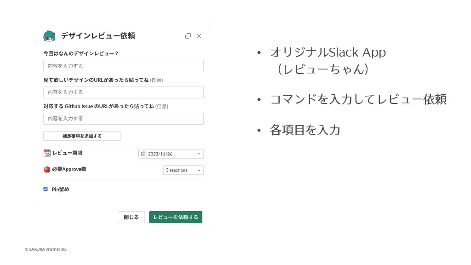Image resolution: width=471 pixels, height=265 pixels.
Task: Select the 2023/11/26 date value
Action: 160,154
